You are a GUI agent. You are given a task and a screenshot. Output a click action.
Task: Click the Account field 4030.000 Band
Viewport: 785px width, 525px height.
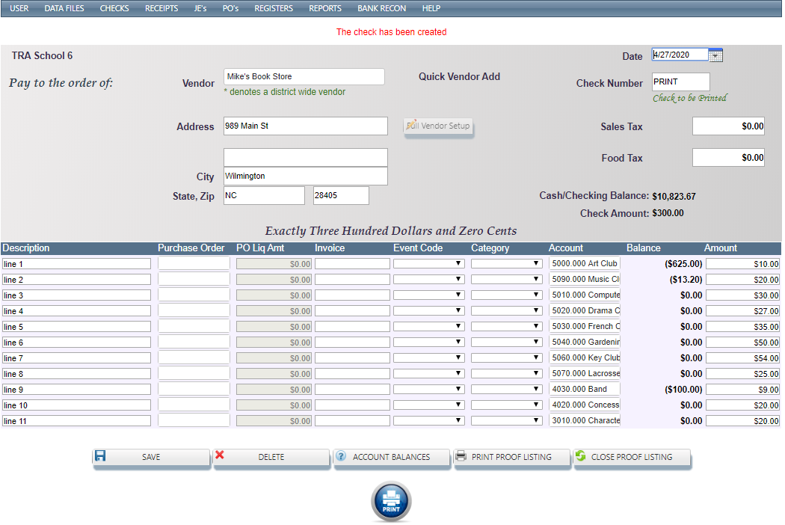click(x=584, y=389)
